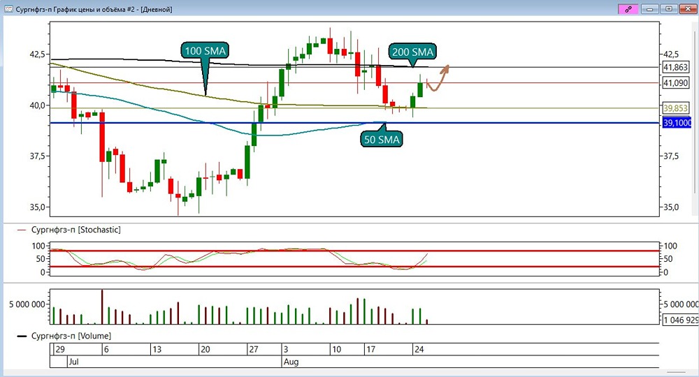Click the title 'Сургнфгз-п График цены и объёма #2'
Image resolution: width=699 pixels, height=377 pixels.
coord(75,9)
